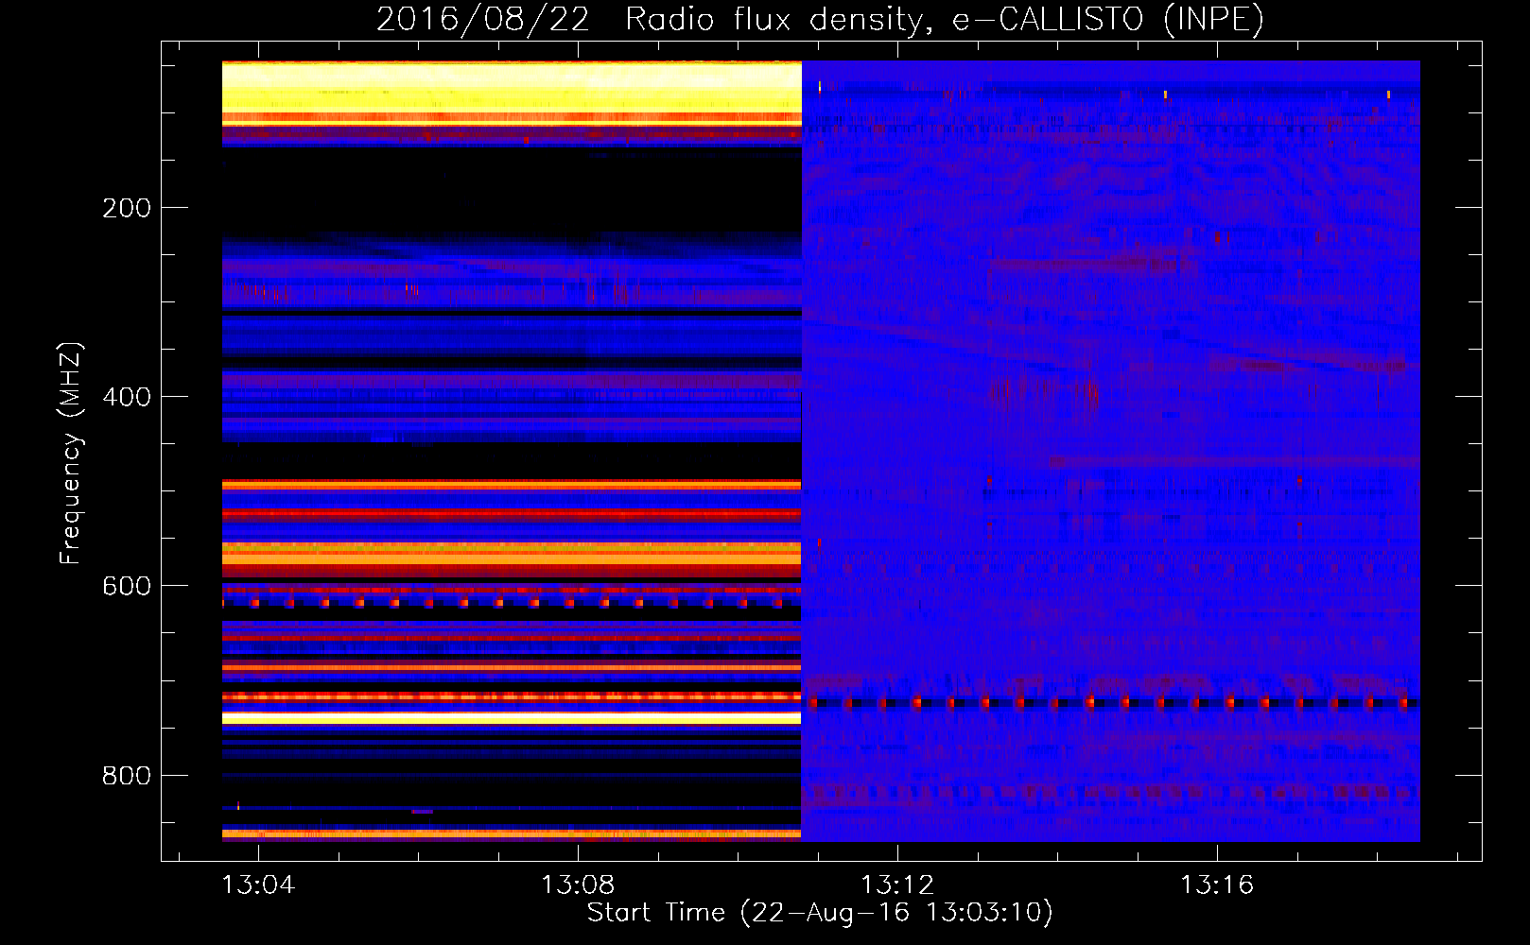
Task: Click the 'Start Time (22-Aug-16 13:03:10)' axis label
Action: pos(820,913)
